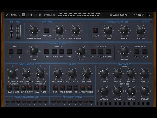The image size is (157, 118).
Task: Open the preset browser folder icon
Action: (x=140, y=15)
